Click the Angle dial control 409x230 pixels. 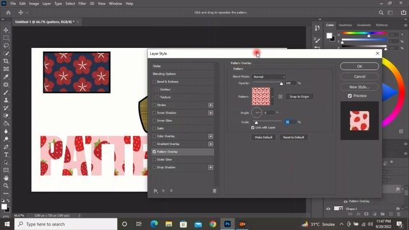pos(257,112)
